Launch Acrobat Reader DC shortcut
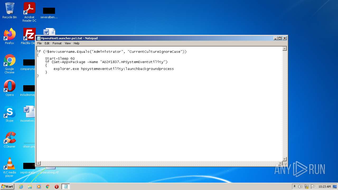The height and width of the screenshot is (190, 338). tap(29, 12)
